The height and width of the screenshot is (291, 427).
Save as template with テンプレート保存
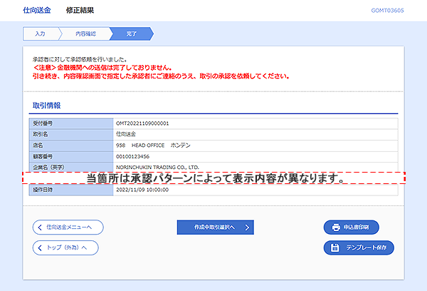(x=359, y=247)
